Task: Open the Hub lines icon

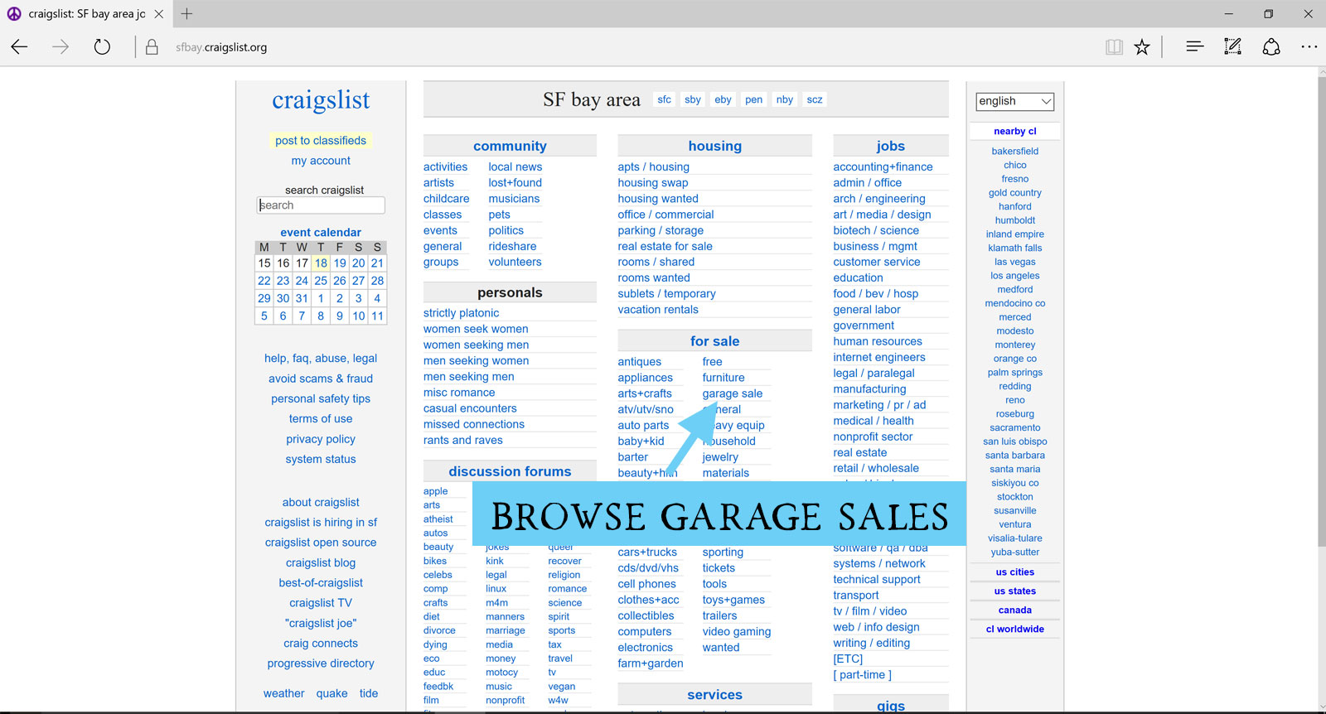Action: [1194, 47]
